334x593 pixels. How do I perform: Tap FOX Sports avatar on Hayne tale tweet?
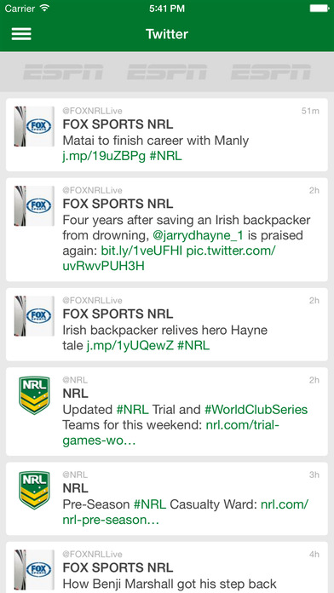tap(34, 316)
